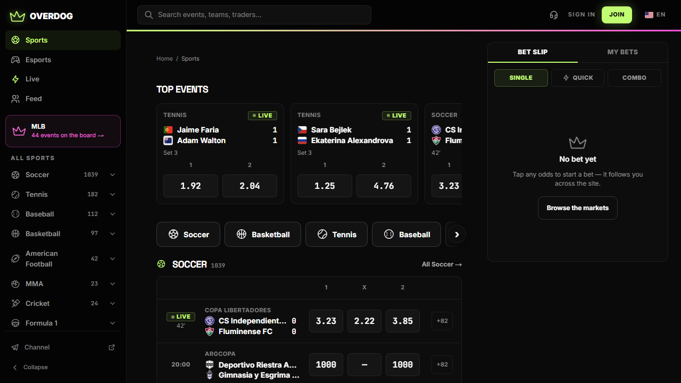The width and height of the screenshot is (681, 383).
Task: Select the Basketball sport chip
Action: point(263,235)
